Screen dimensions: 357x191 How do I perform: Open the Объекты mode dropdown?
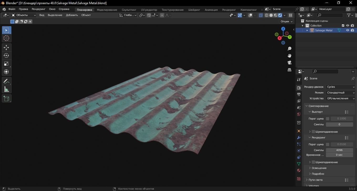24,15
